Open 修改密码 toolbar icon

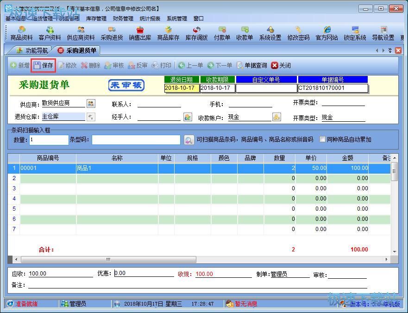298,33
